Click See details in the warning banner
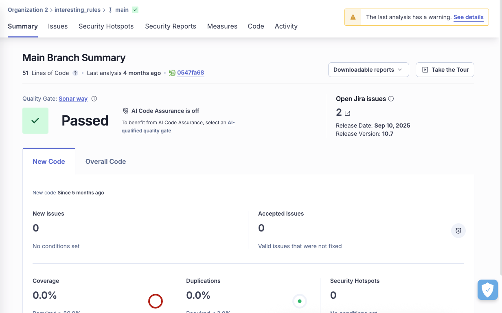 [x=468, y=17]
